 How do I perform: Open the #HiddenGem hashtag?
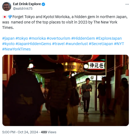(83, 38)
